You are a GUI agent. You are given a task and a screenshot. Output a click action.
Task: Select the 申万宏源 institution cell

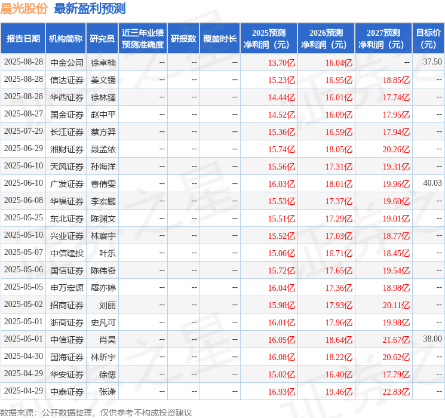coord(67,287)
